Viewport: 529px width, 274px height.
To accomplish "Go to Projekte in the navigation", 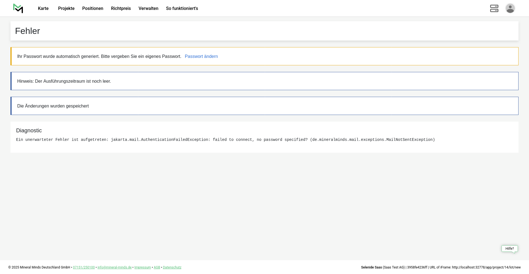I will [x=66, y=9].
